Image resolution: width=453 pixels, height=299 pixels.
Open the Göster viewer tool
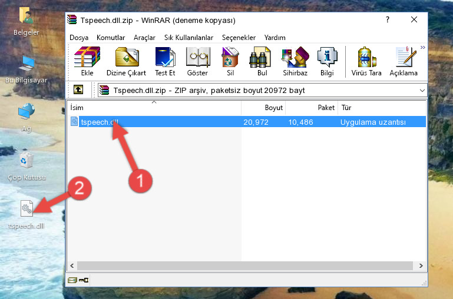click(x=197, y=61)
